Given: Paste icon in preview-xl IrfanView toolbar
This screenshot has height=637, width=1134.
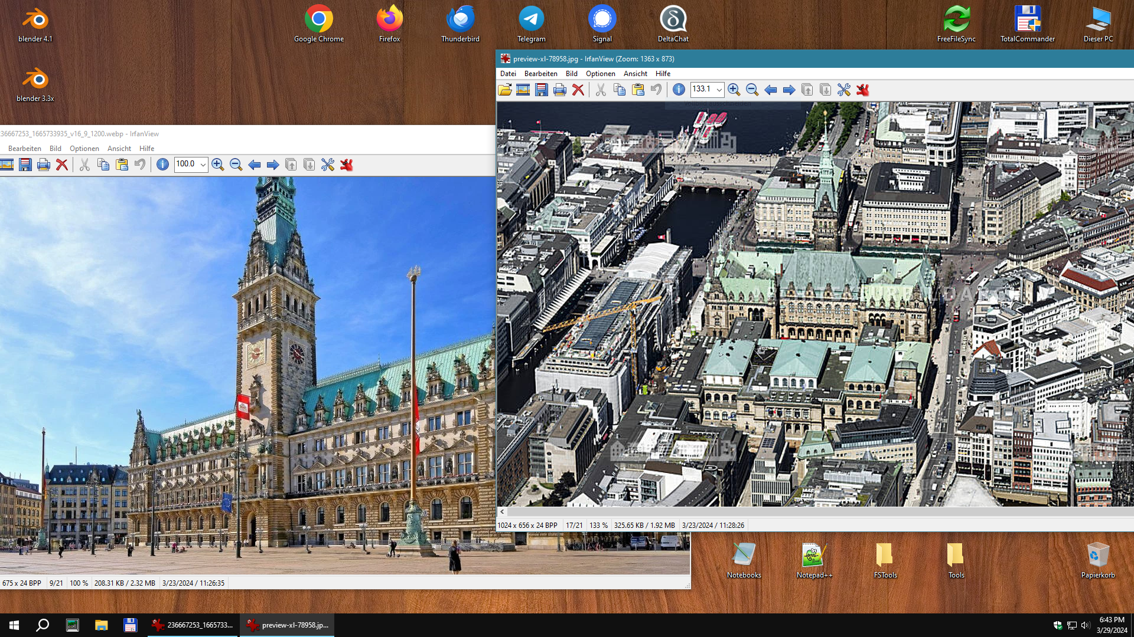Looking at the screenshot, I should (638, 90).
